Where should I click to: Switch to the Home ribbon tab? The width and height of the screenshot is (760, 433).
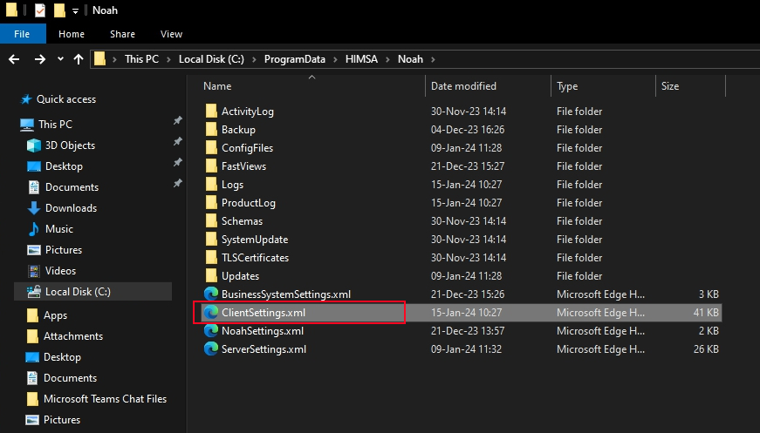click(x=72, y=34)
